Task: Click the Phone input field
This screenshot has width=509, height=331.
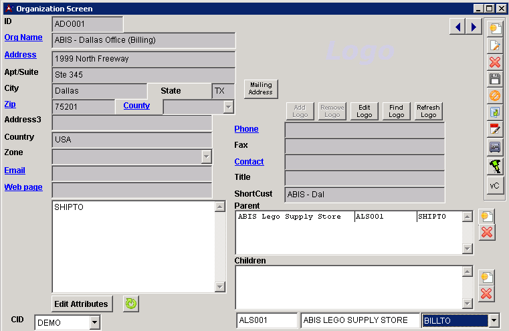Action: (x=365, y=130)
